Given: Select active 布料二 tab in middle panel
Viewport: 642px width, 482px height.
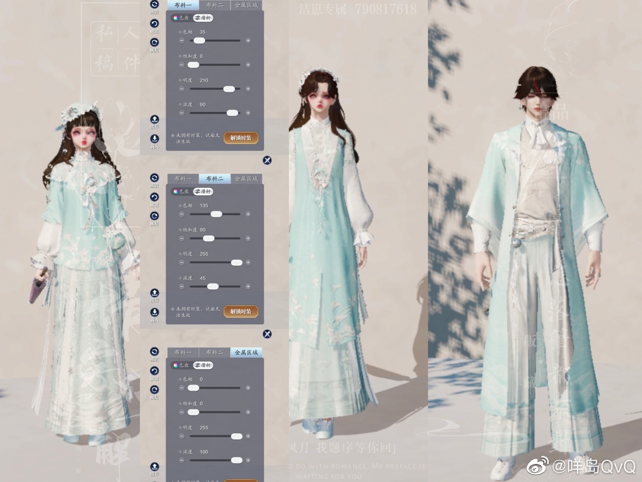Looking at the screenshot, I should 215,179.
